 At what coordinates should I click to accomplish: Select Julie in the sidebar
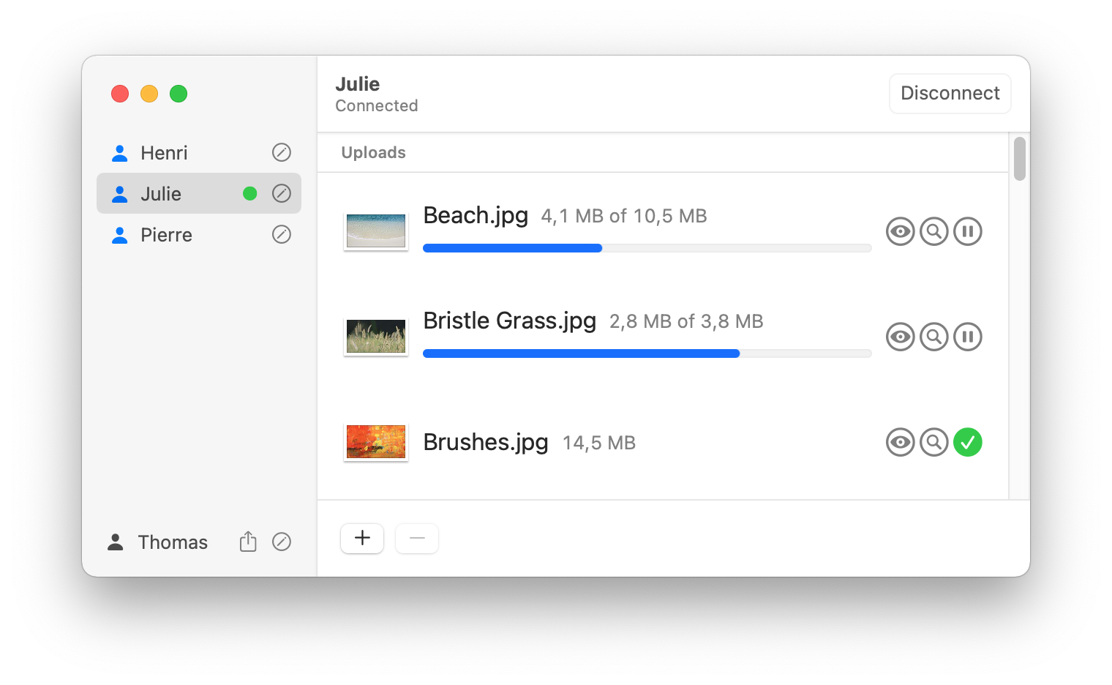[x=199, y=193]
